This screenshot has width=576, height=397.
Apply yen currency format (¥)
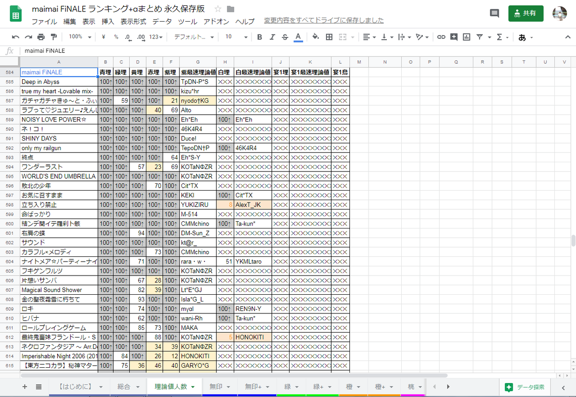tap(104, 37)
